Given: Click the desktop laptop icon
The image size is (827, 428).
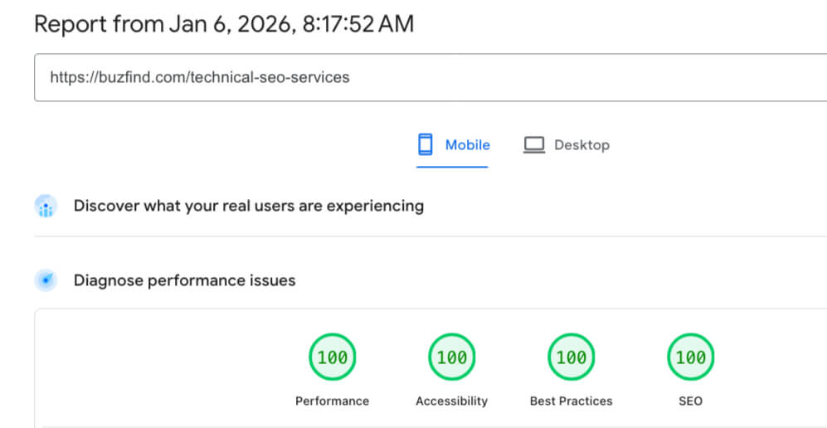Looking at the screenshot, I should click(533, 145).
